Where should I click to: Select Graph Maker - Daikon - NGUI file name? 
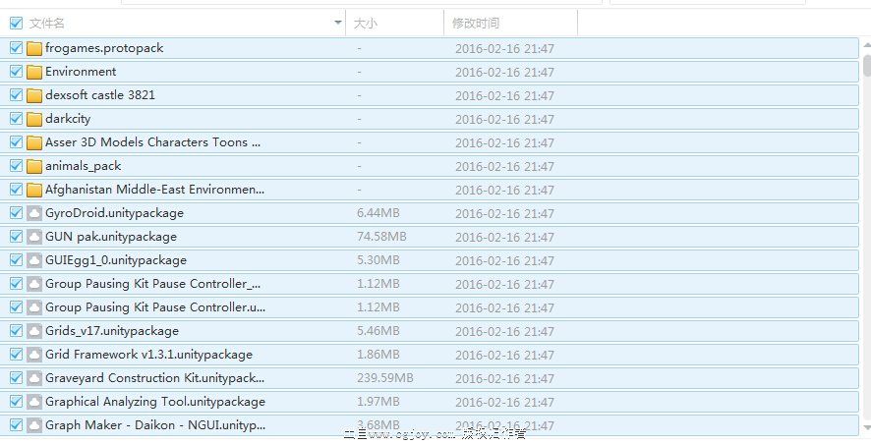click(x=155, y=425)
